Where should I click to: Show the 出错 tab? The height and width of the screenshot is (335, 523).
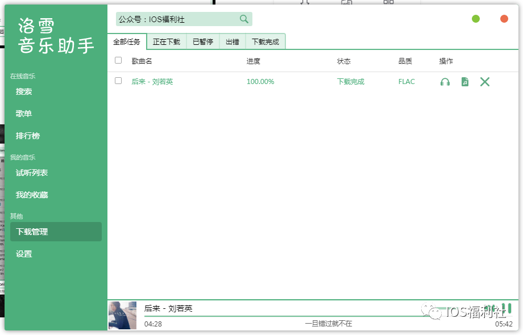[x=232, y=42]
